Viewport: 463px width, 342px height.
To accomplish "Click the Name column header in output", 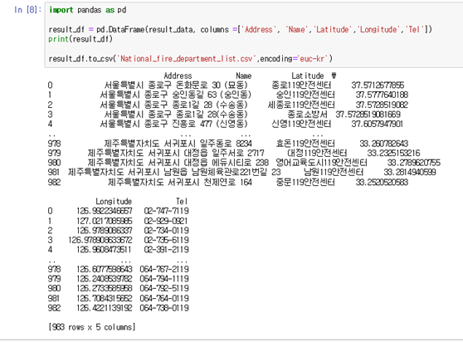I will point(244,76).
